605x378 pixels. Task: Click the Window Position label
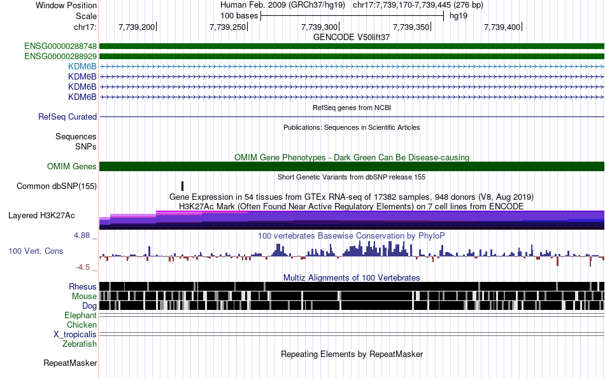point(66,5)
